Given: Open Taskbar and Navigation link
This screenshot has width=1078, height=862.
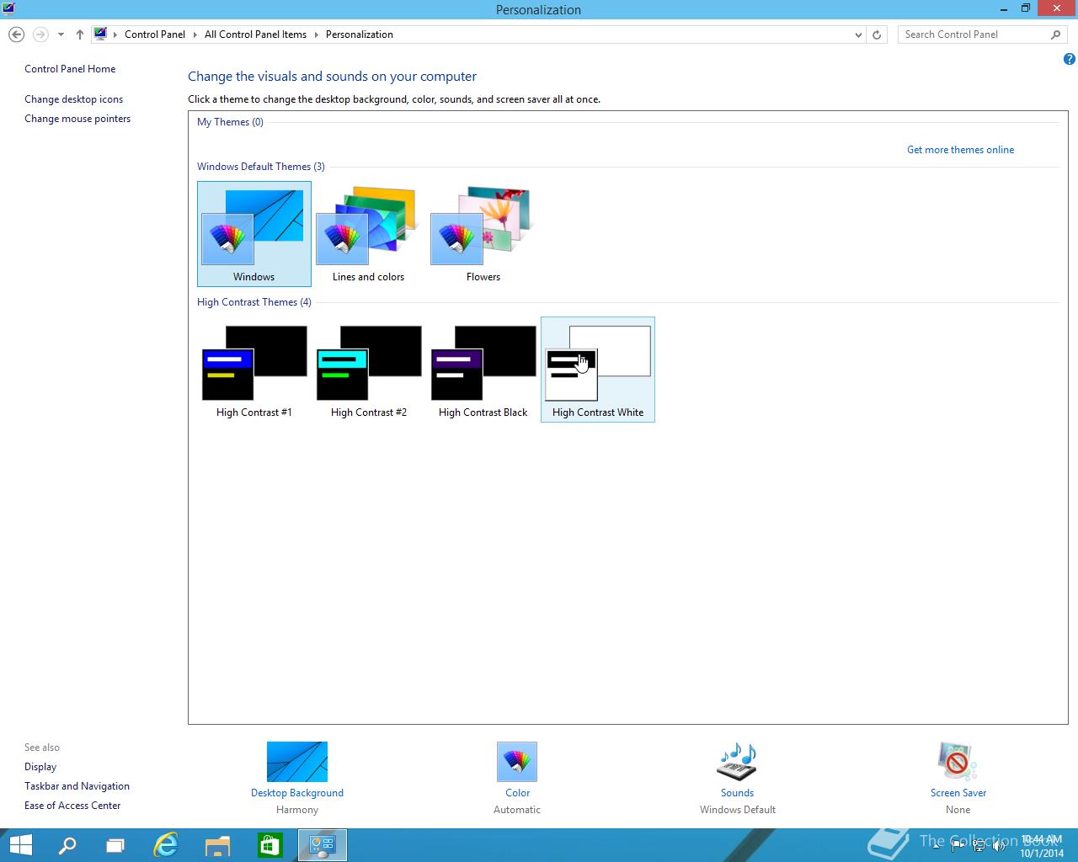Looking at the screenshot, I should [77, 786].
